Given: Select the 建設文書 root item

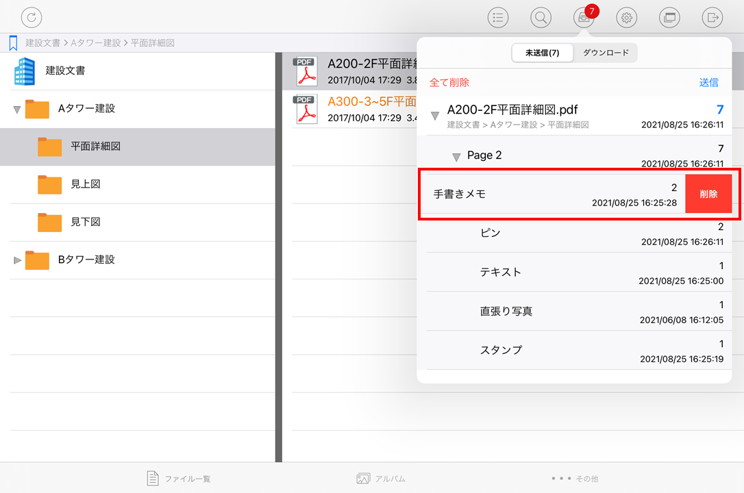Looking at the screenshot, I should [x=138, y=71].
